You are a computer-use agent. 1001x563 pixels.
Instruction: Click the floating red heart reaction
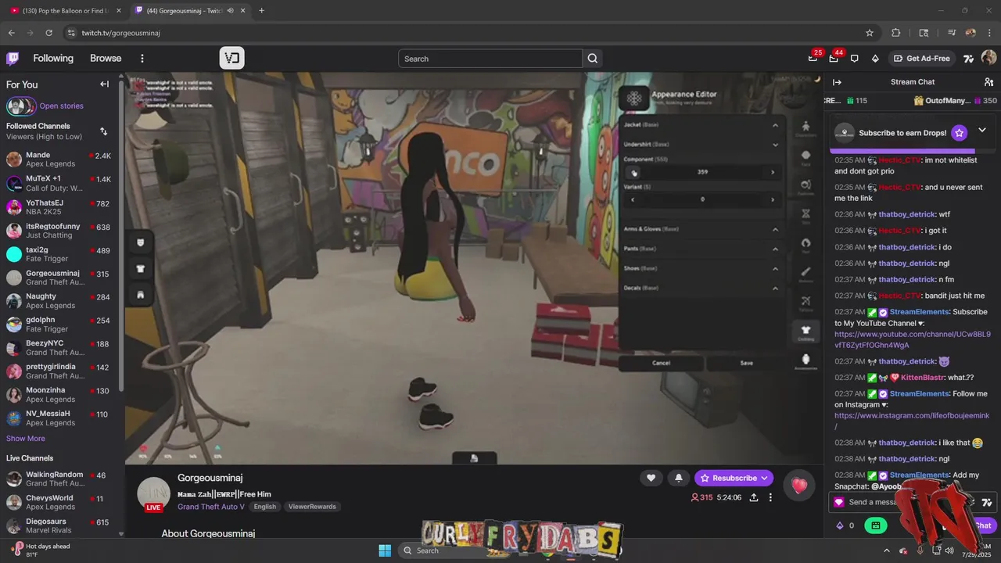799,486
